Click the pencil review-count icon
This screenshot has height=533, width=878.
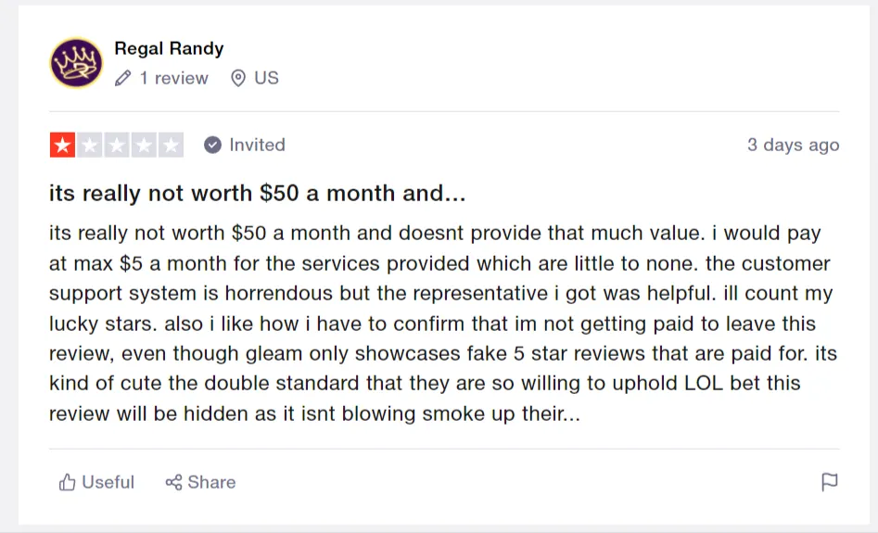pyautogui.click(x=123, y=79)
